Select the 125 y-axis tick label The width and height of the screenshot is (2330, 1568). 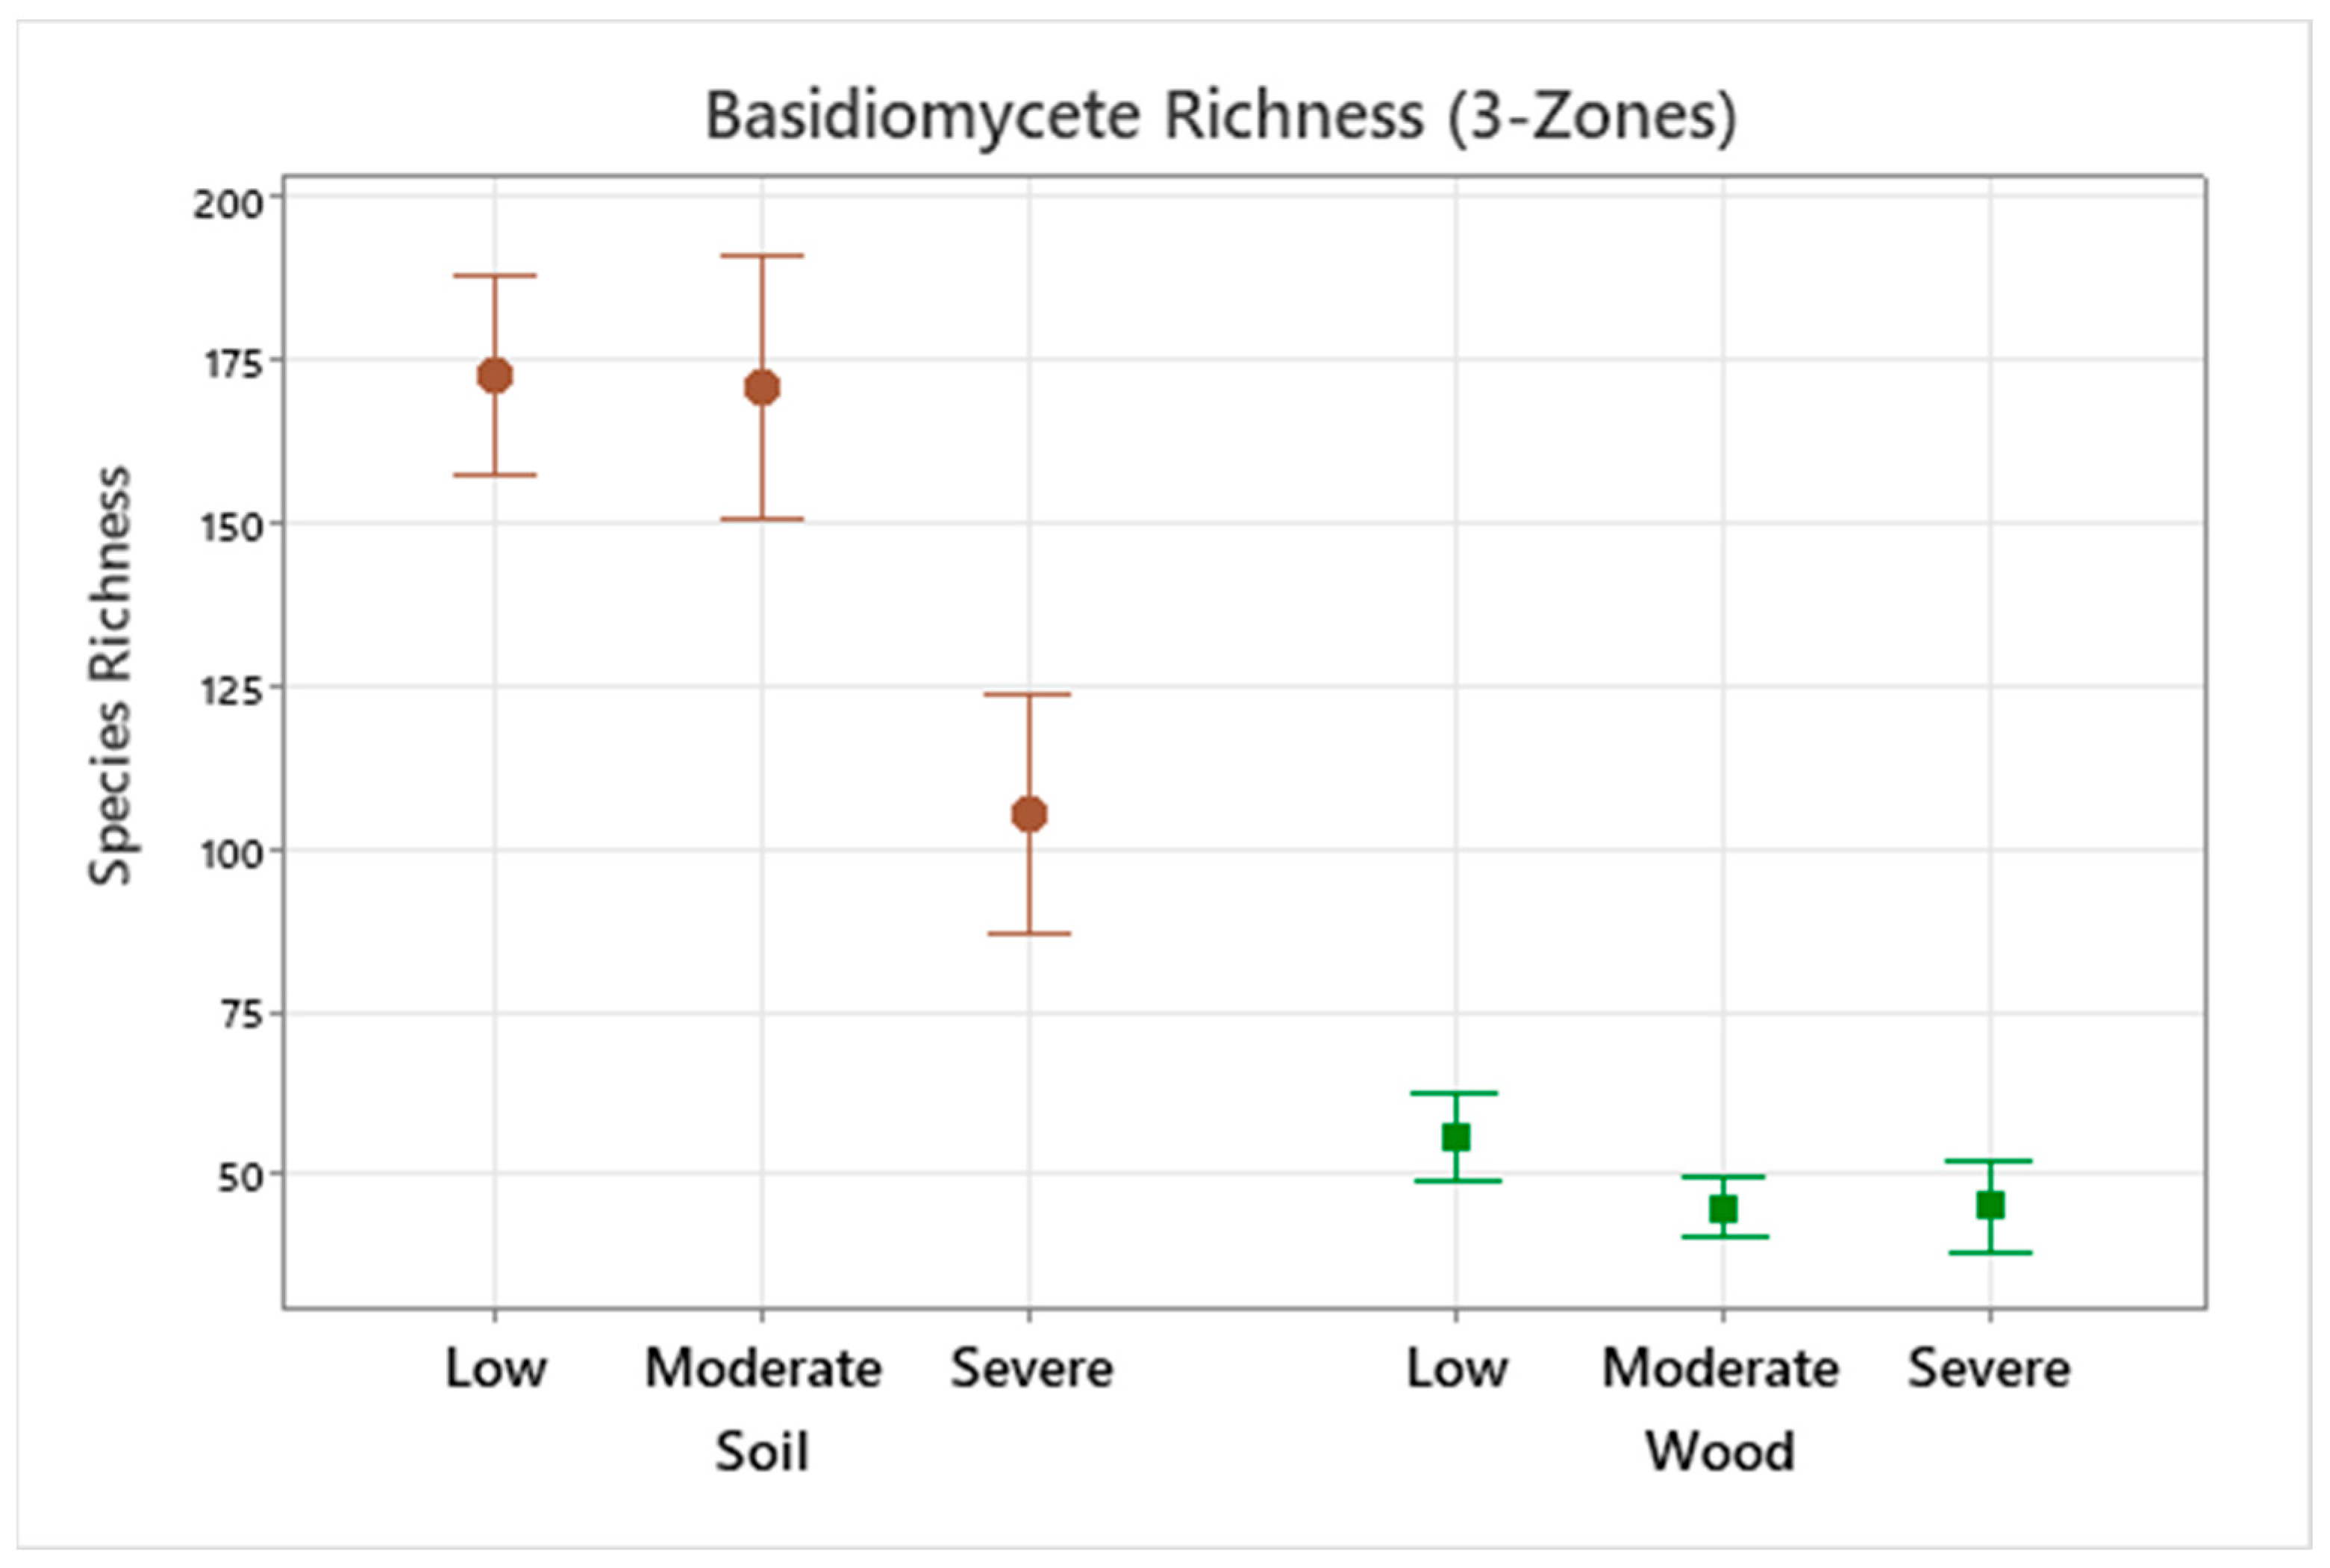[x=232, y=690]
